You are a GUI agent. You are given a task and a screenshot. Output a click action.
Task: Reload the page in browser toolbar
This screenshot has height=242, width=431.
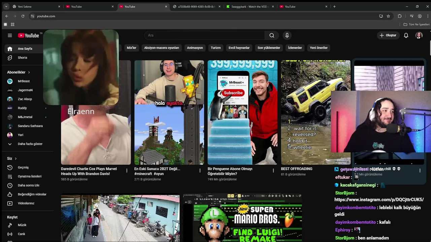click(23, 16)
